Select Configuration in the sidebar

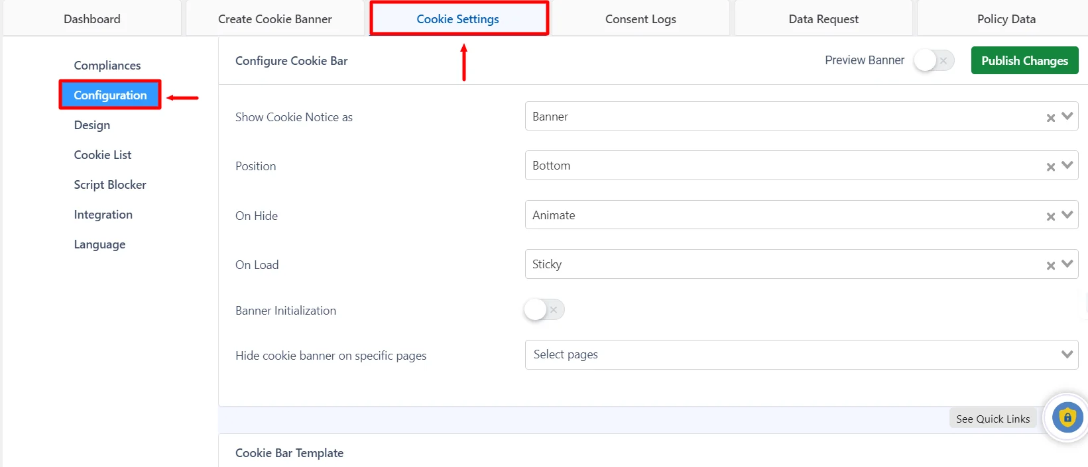tap(110, 95)
